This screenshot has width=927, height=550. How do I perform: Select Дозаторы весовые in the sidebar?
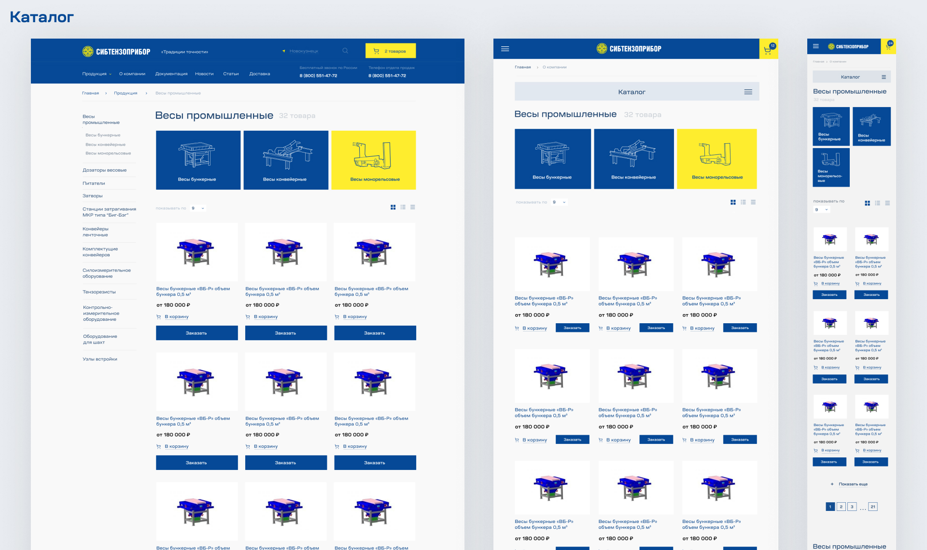click(104, 170)
